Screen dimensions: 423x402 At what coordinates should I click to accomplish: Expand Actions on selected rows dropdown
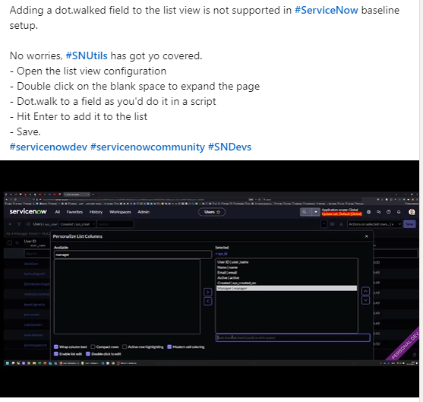[x=374, y=224]
